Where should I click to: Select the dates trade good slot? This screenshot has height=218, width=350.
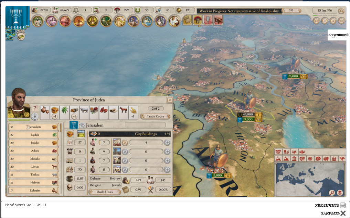pos(104,112)
